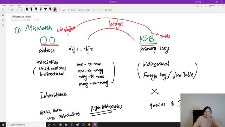Click the page date below the title
This screenshot has width=225, height=127.
[21, 20]
